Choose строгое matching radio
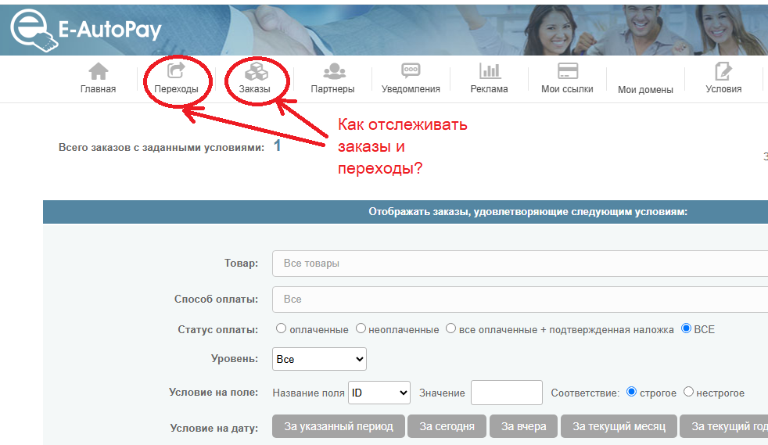 tap(631, 392)
